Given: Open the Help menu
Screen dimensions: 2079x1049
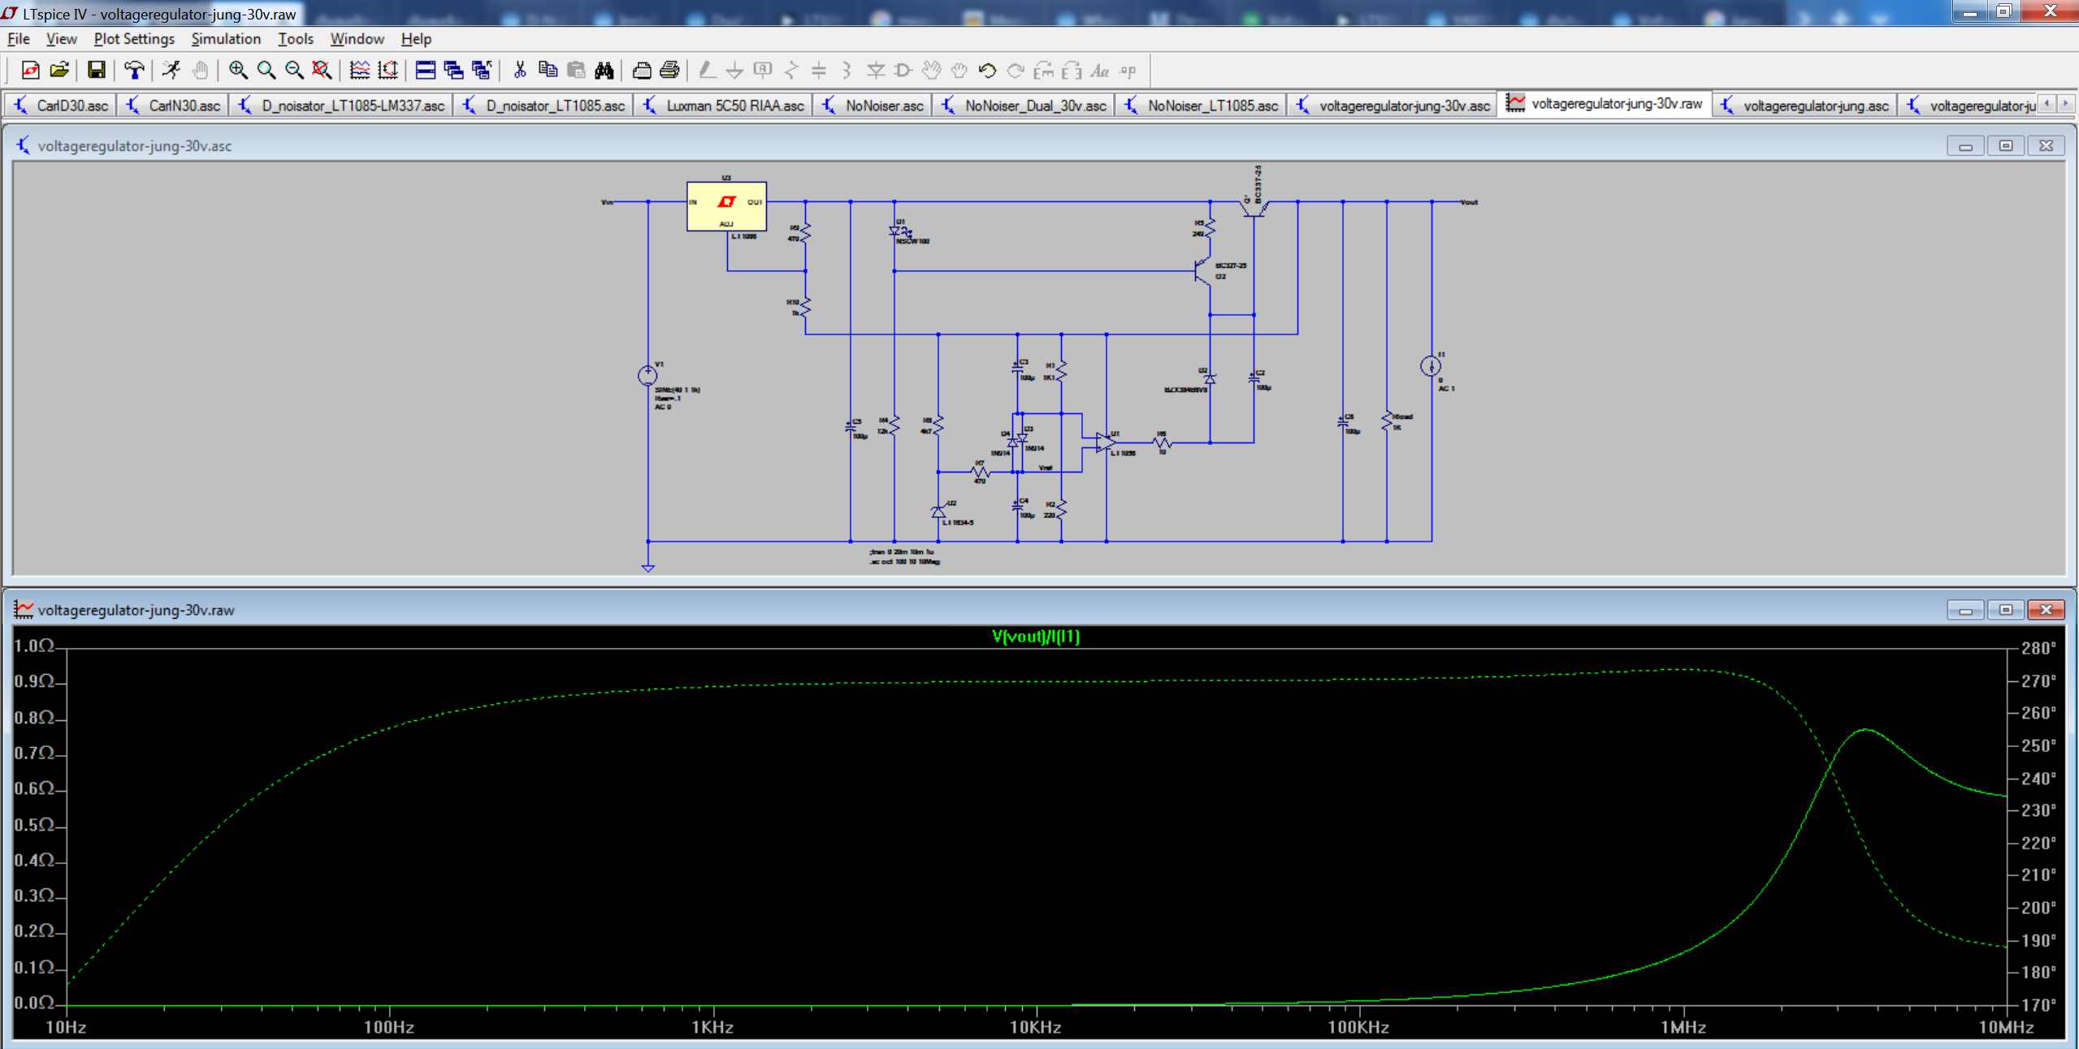Looking at the screenshot, I should point(416,39).
